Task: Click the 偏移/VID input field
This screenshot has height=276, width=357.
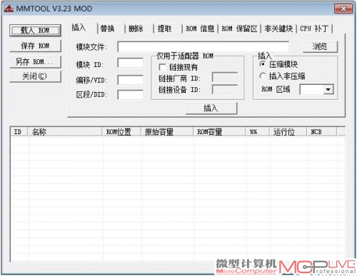Action: (131, 80)
